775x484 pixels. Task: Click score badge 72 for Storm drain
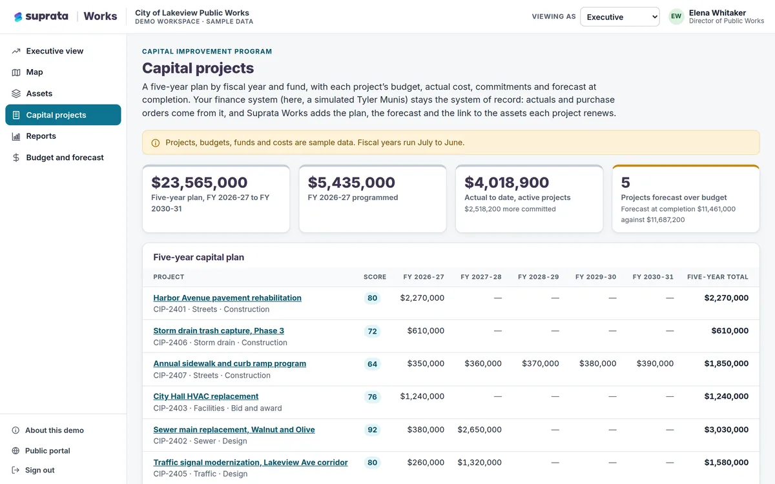point(372,331)
